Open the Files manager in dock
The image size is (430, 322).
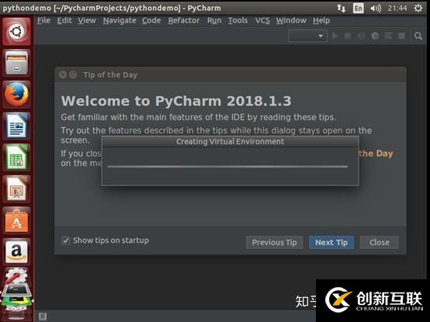coord(16,63)
